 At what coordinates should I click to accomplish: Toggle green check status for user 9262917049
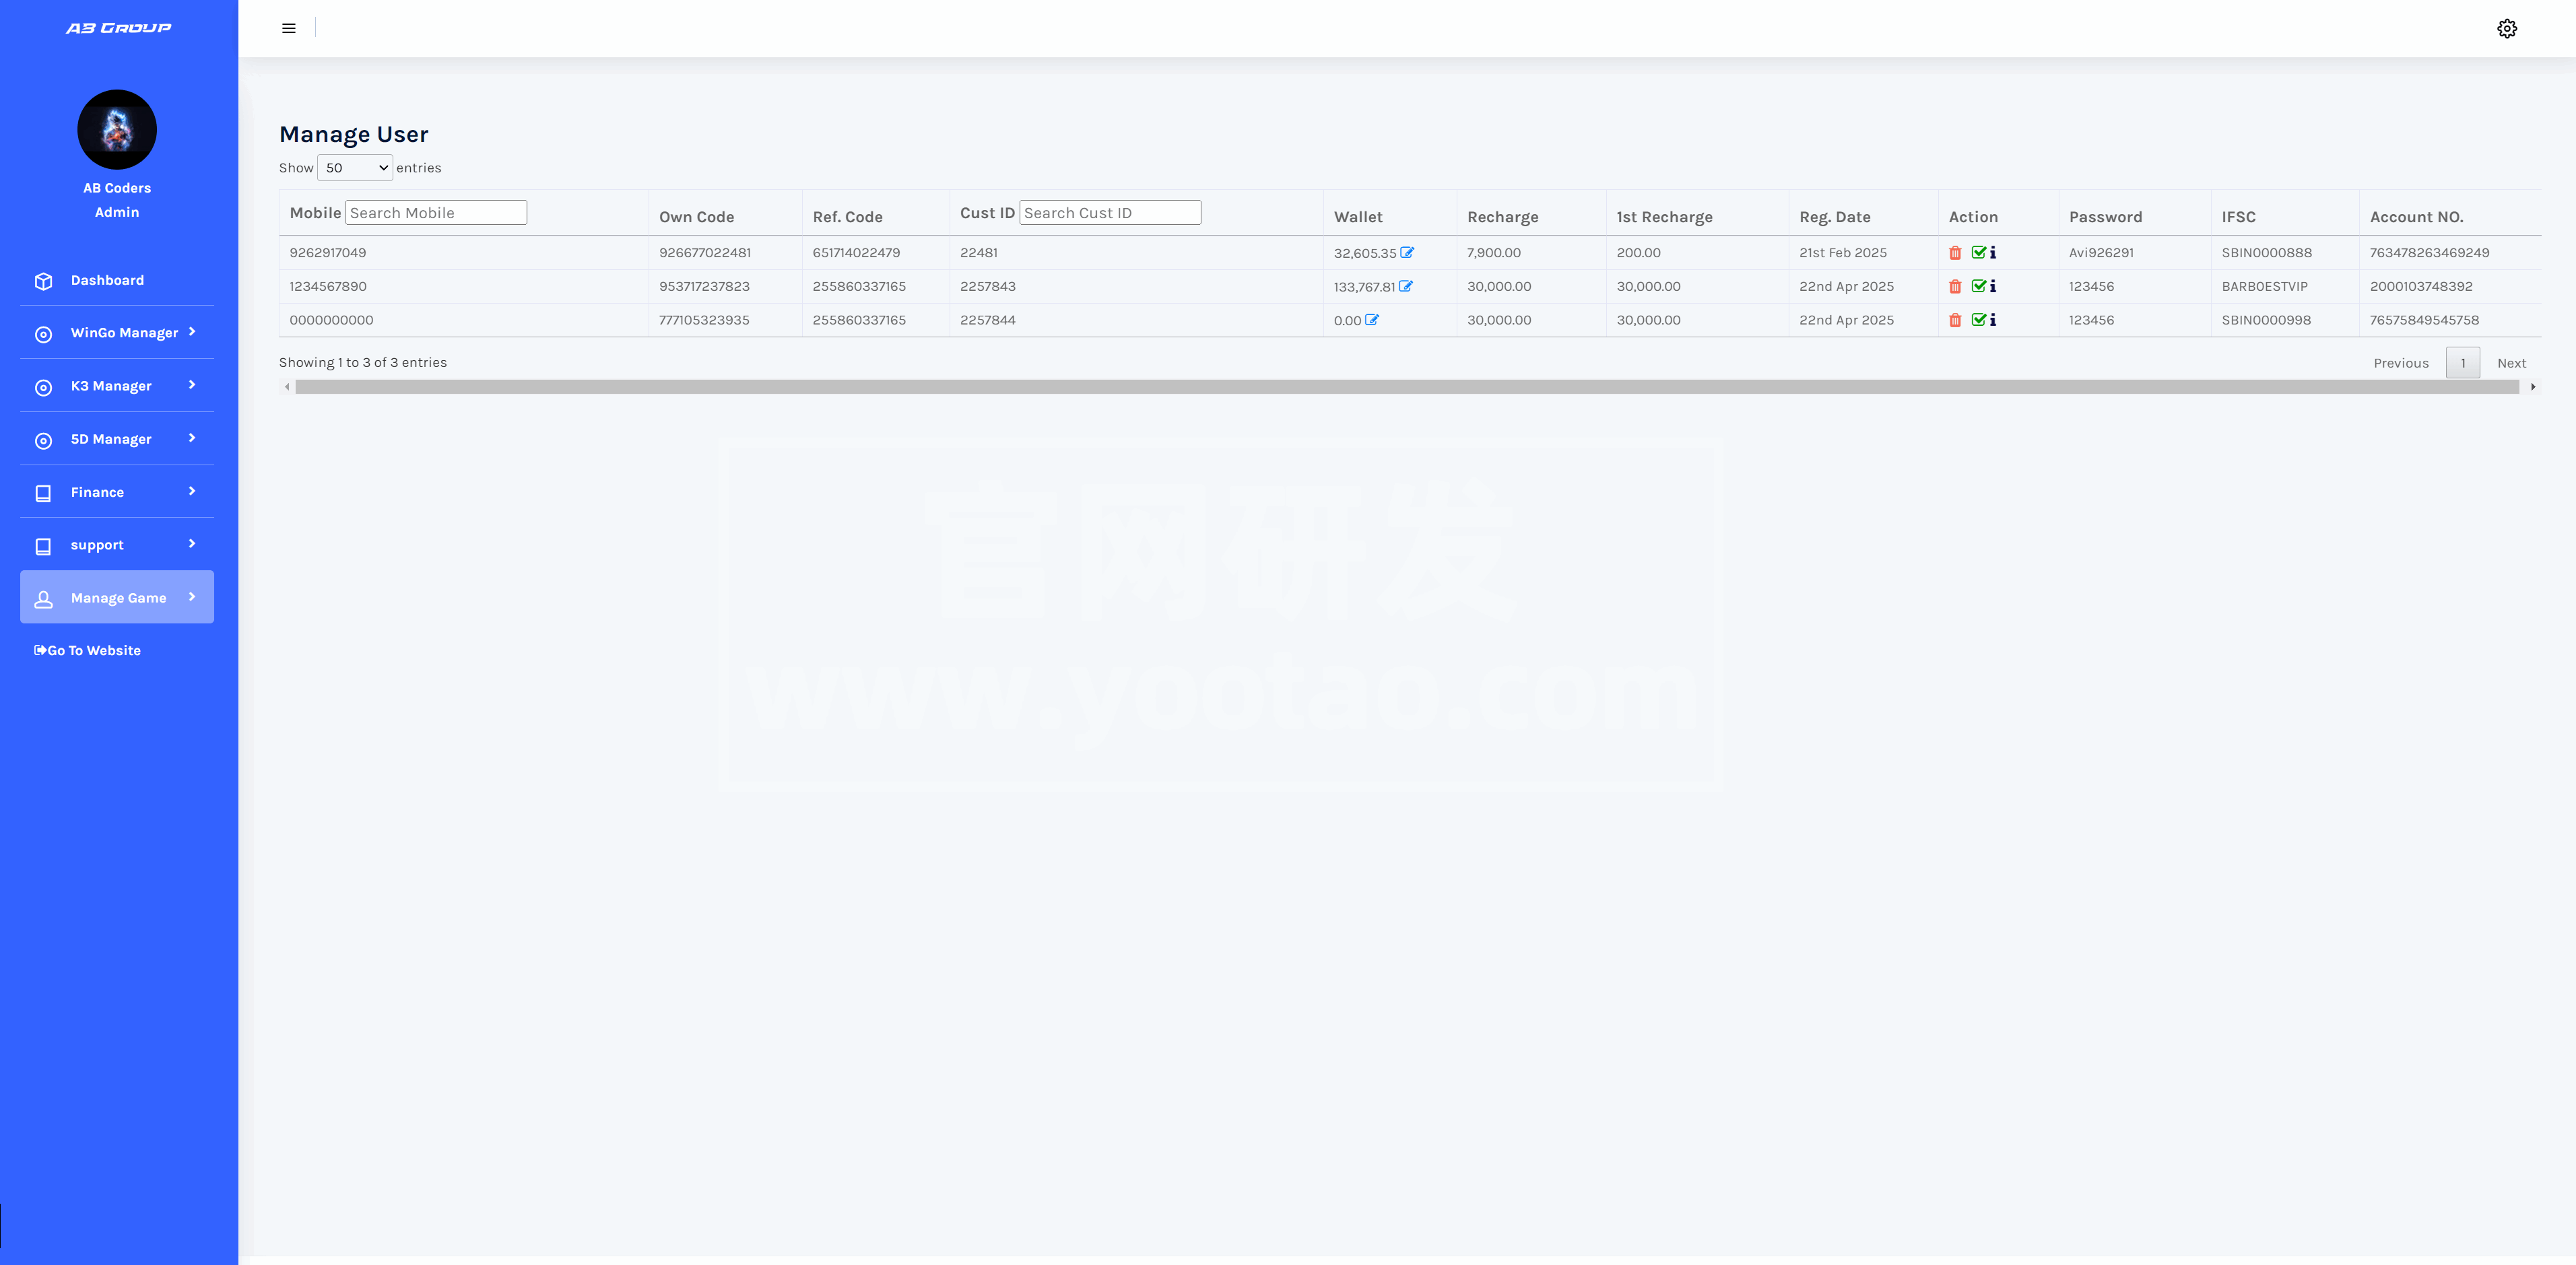click(x=1978, y=252)
